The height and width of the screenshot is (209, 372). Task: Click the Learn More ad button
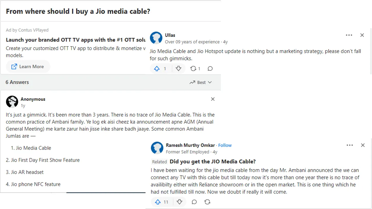coord(28,66)
